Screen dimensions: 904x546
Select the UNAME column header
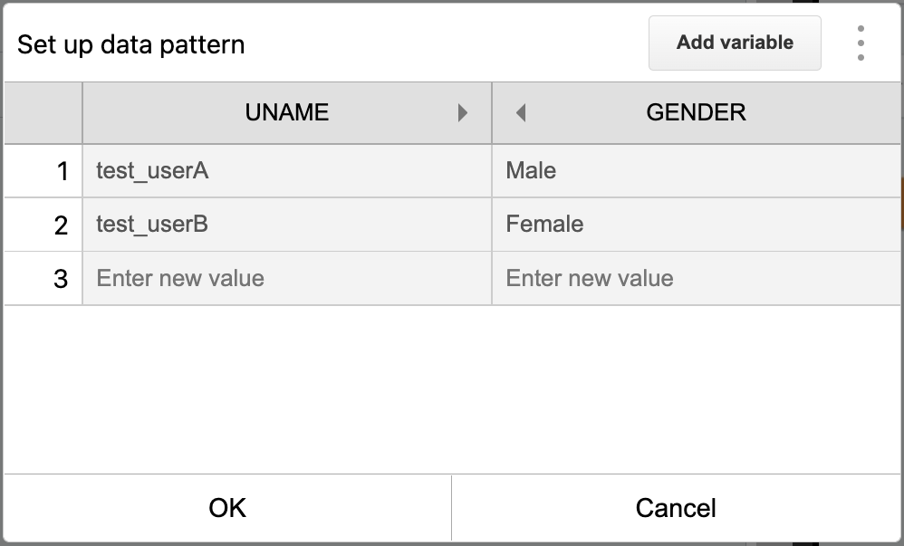(x=287, y=112)
